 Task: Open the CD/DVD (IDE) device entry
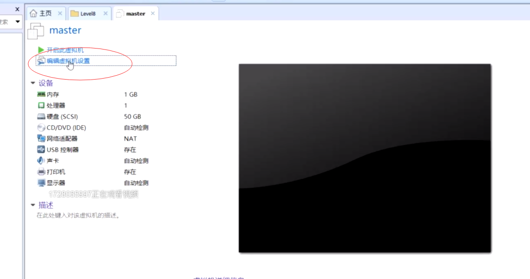[66, 128]
